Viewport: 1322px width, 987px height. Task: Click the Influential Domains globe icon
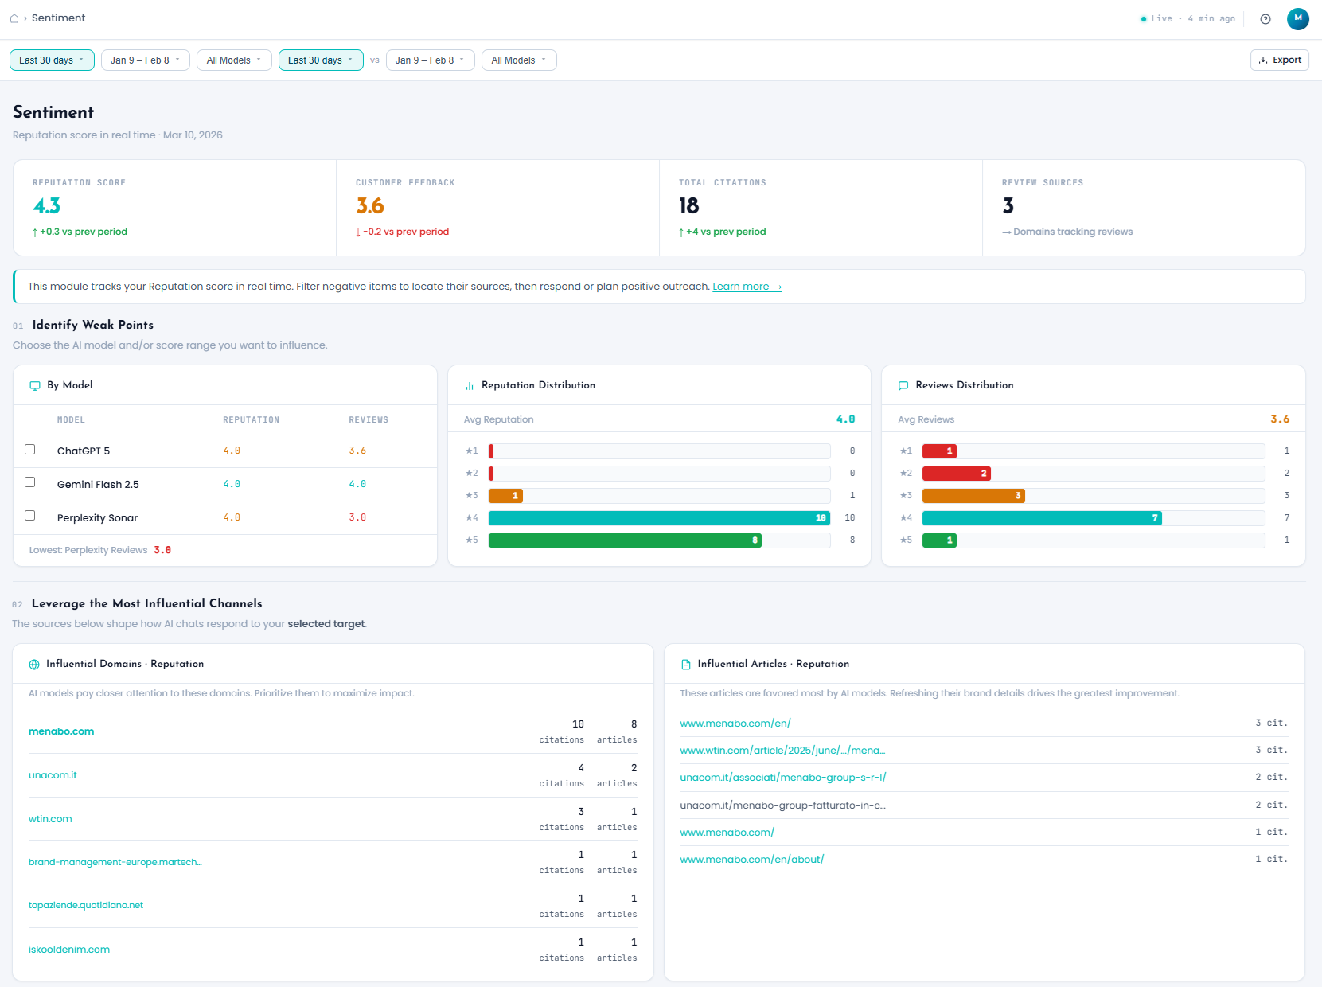(34, 665)
